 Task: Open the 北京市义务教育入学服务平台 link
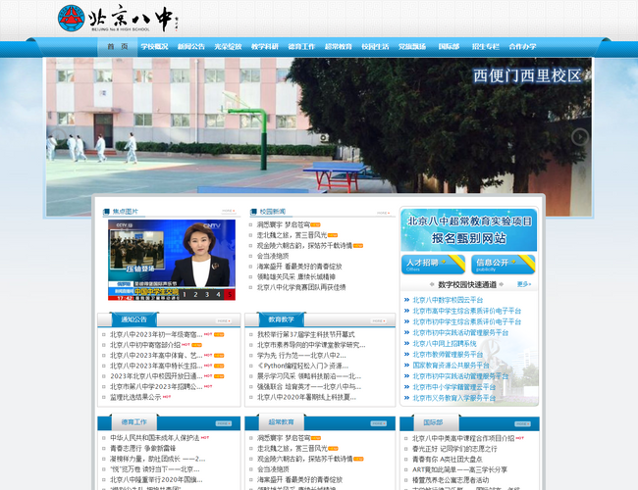[x=454, y=398]
